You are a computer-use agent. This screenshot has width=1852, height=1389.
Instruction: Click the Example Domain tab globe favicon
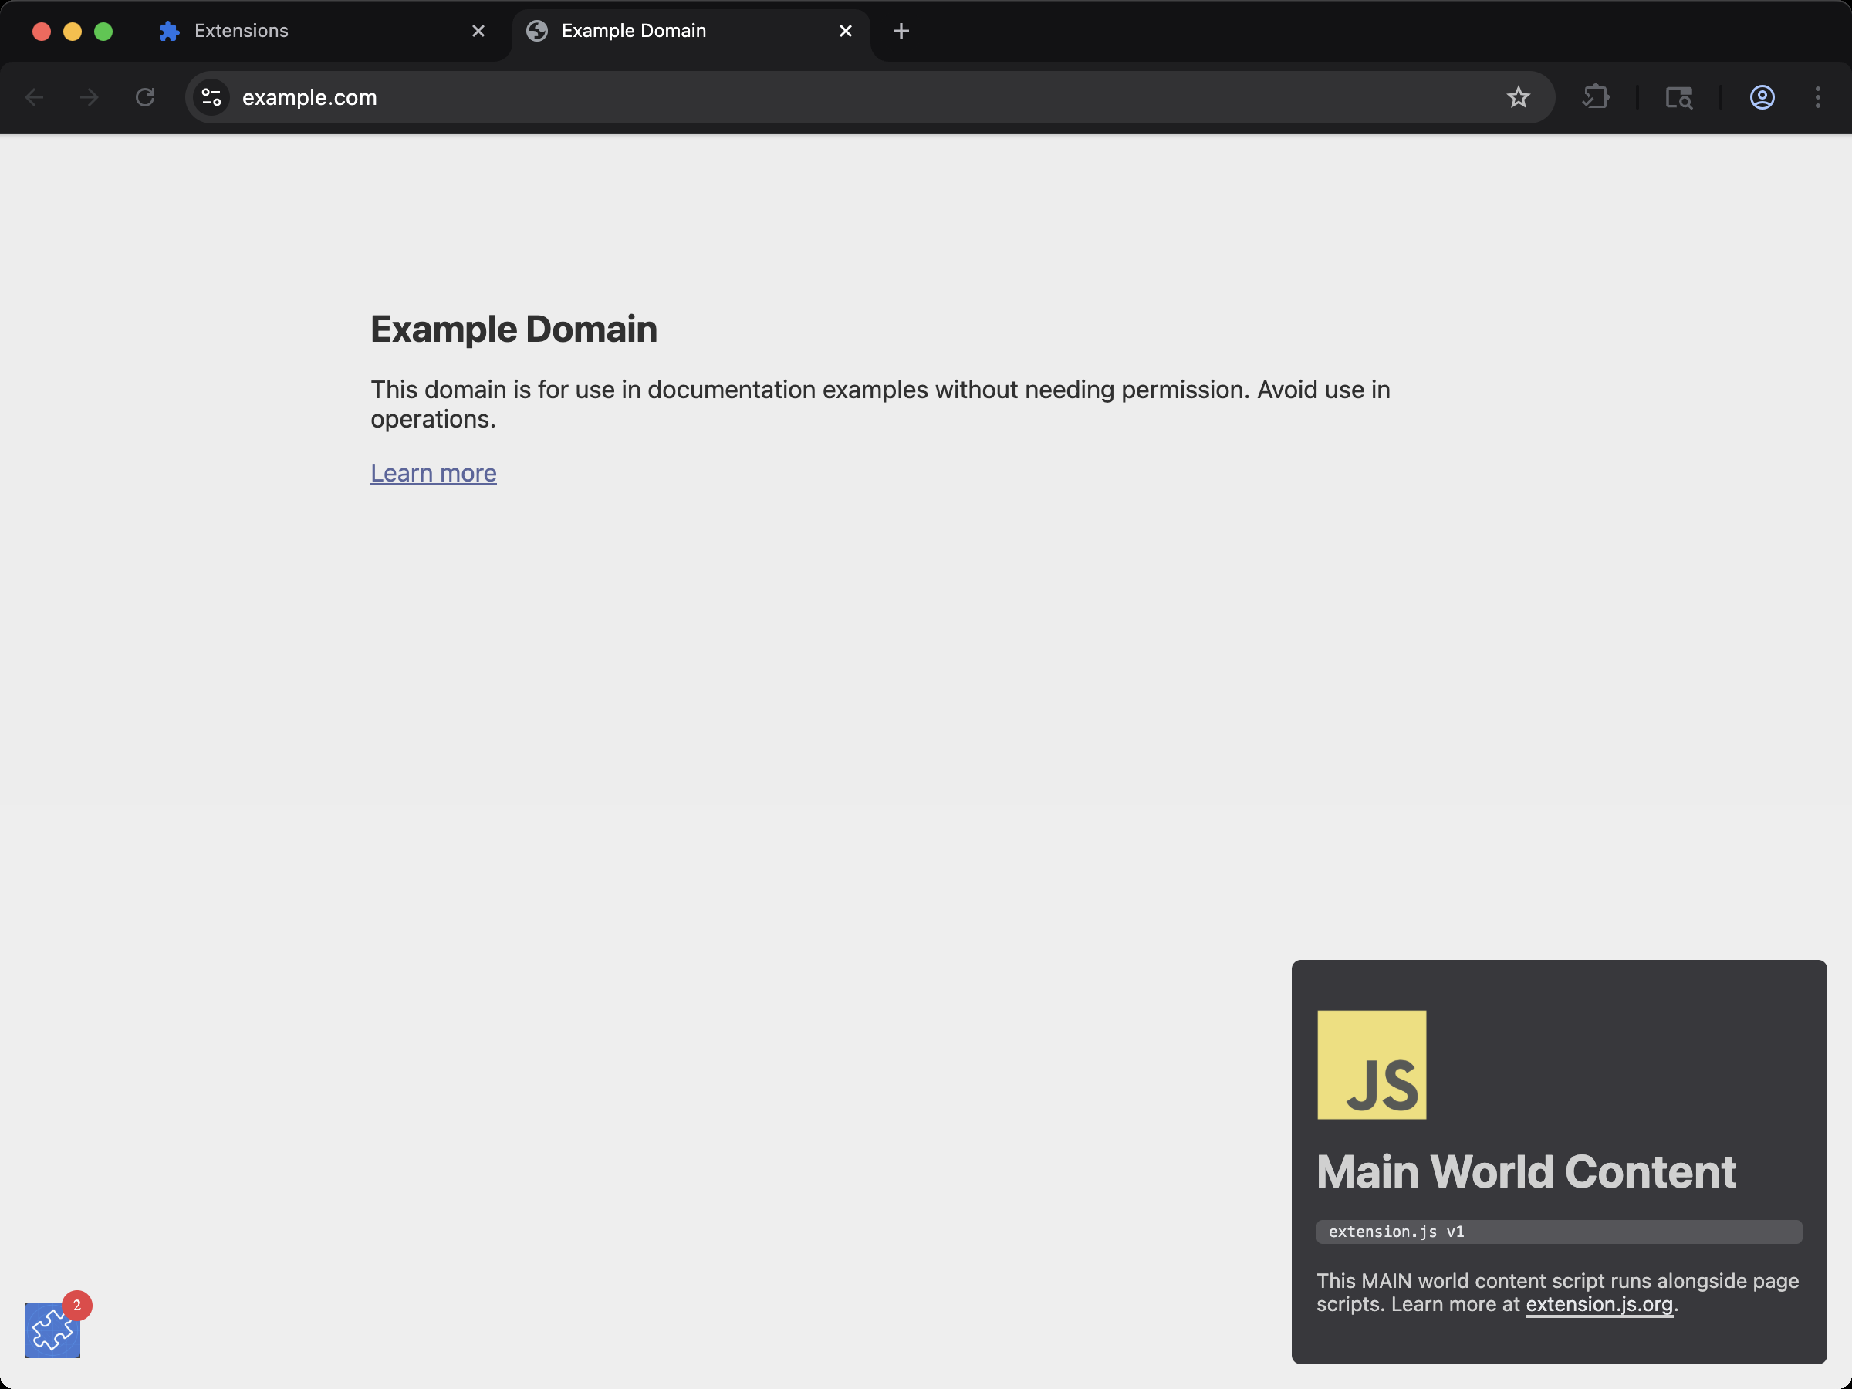coord(536,31)
